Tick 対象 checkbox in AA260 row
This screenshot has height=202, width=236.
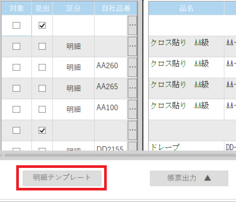pos(16,67)
